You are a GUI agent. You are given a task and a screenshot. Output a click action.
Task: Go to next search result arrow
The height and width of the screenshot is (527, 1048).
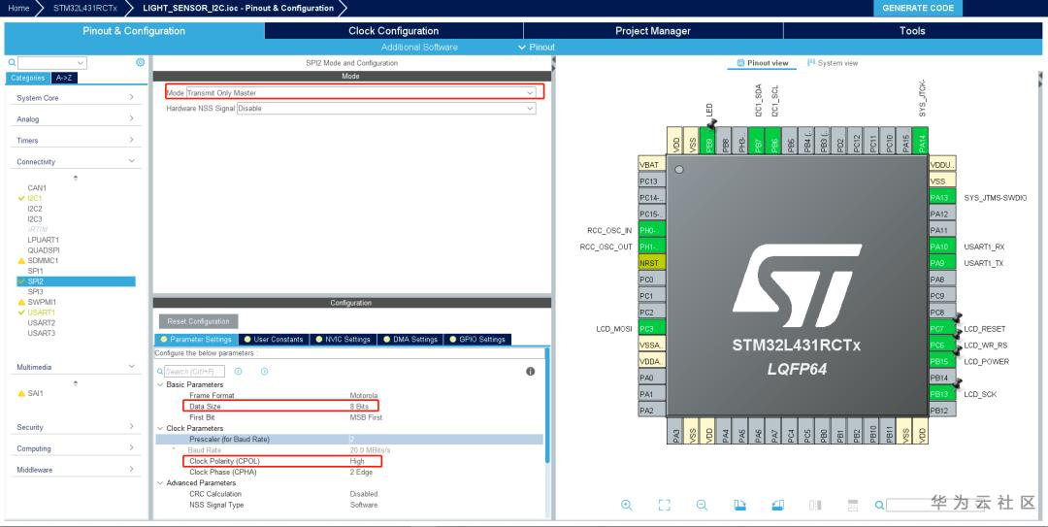[x=264, y=371]
